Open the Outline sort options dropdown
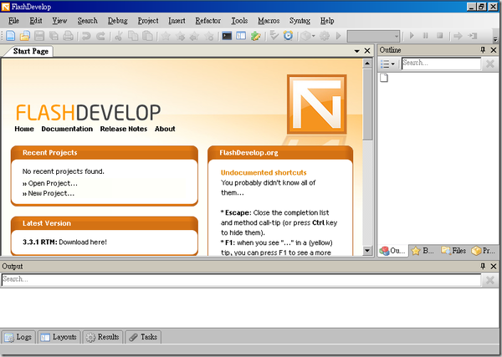Screen dimensions: 502x357 click(389, 64)
